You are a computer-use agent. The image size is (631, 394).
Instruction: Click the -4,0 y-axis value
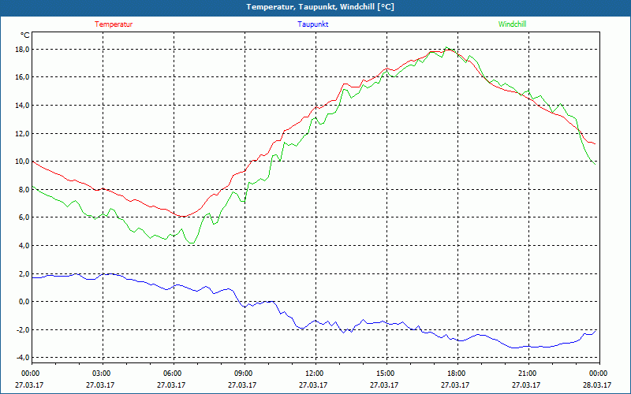click(x=23, y=358)
